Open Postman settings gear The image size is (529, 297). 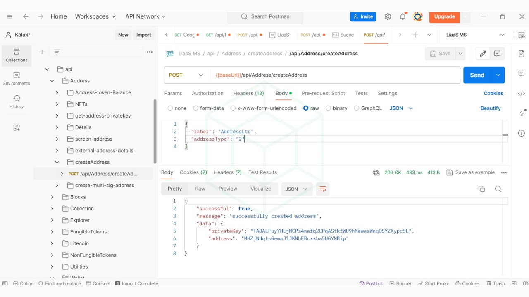(388, 16)
